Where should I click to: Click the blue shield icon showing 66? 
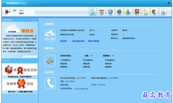110,12
